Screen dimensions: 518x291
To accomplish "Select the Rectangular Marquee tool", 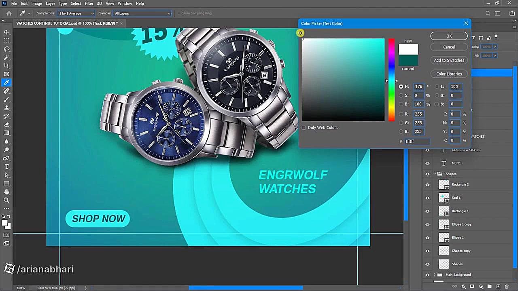I will (x=6, y=40).
